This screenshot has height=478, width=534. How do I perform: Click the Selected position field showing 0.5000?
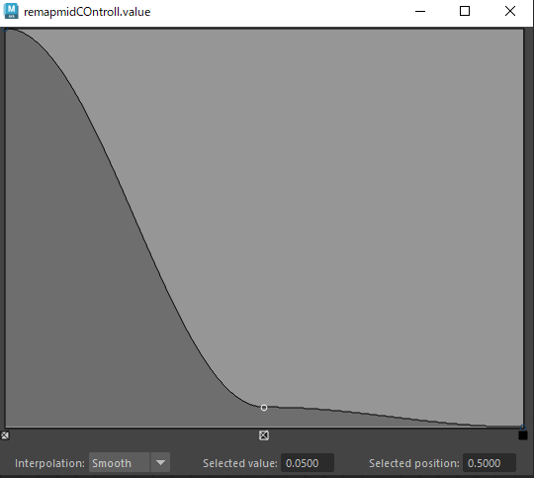click(x=489, y=463)
